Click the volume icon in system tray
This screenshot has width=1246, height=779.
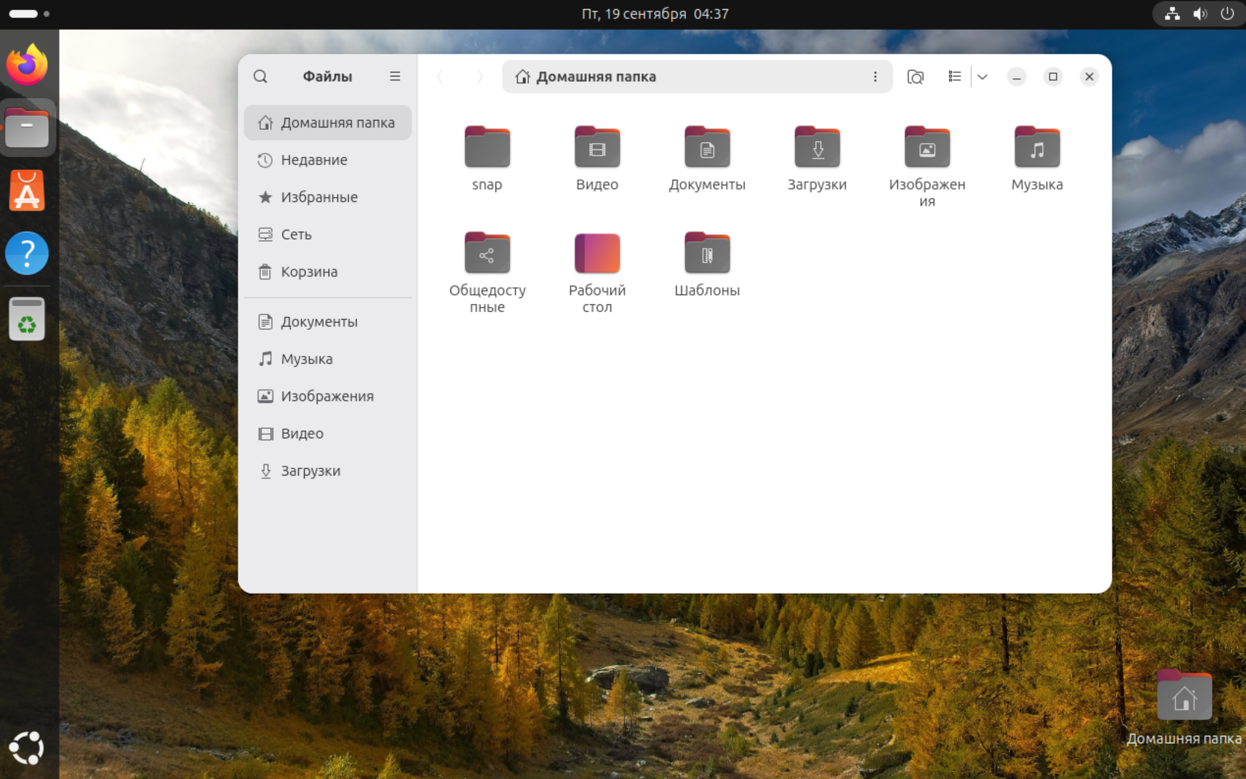click(x=1200, y=14)
